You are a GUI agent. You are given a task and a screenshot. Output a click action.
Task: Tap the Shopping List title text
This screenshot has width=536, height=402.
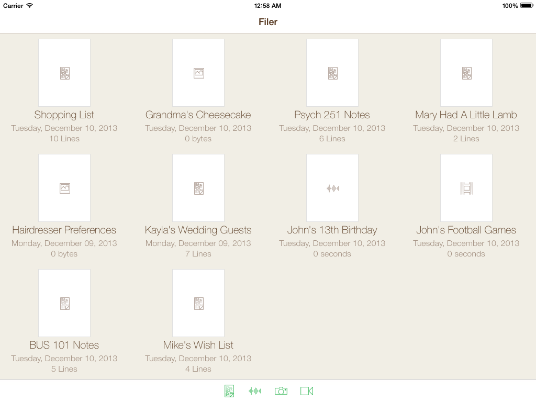coord(64,115)
